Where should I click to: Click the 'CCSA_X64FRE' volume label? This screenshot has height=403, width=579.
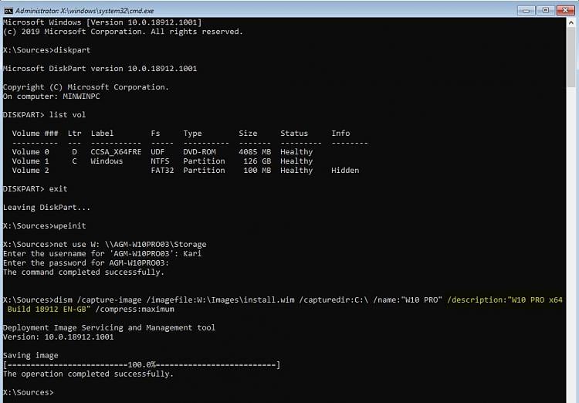click(116, 152)
